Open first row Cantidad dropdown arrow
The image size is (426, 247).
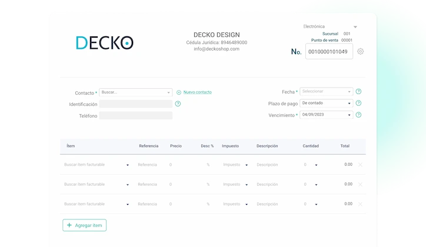click(316, 165)
